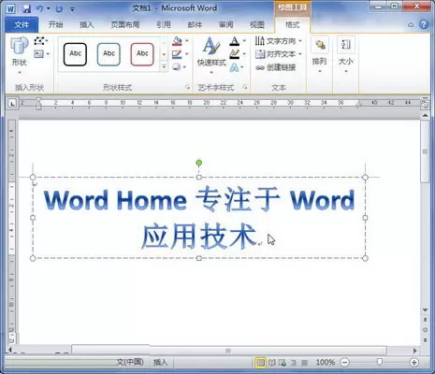435x374 pixels.
Task: Click the 对齐文本 align text button
Action: 278,54
